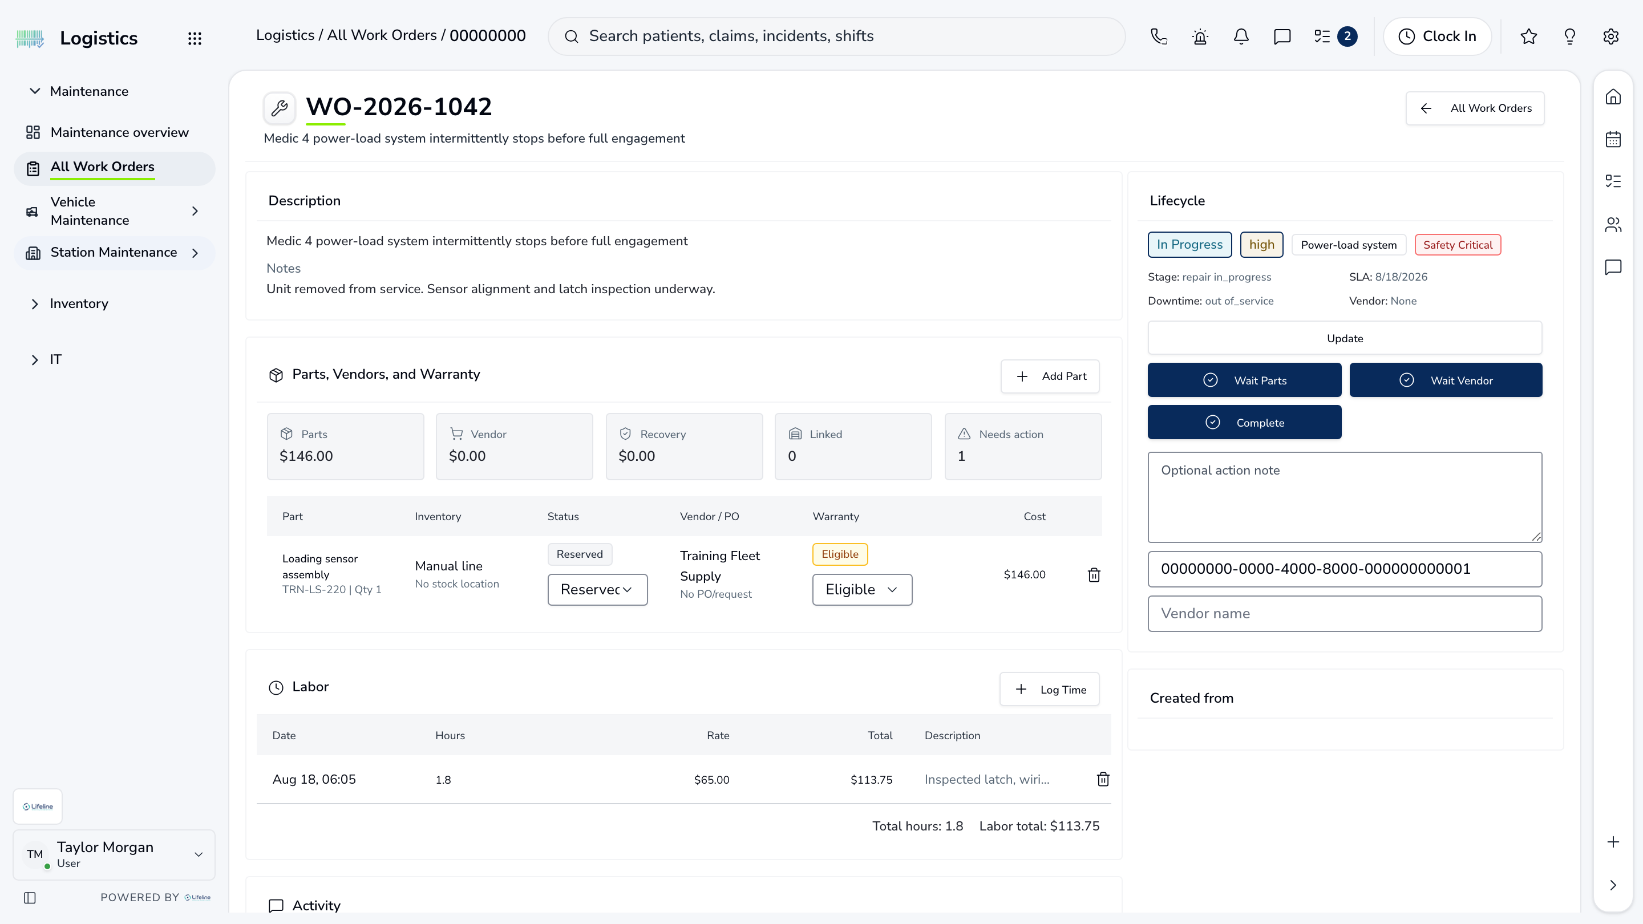Image resolution: width=1643 pixels, height=924 pixels.
Task: Go back to All Work Orders button
Action: tap(1475, 108)
